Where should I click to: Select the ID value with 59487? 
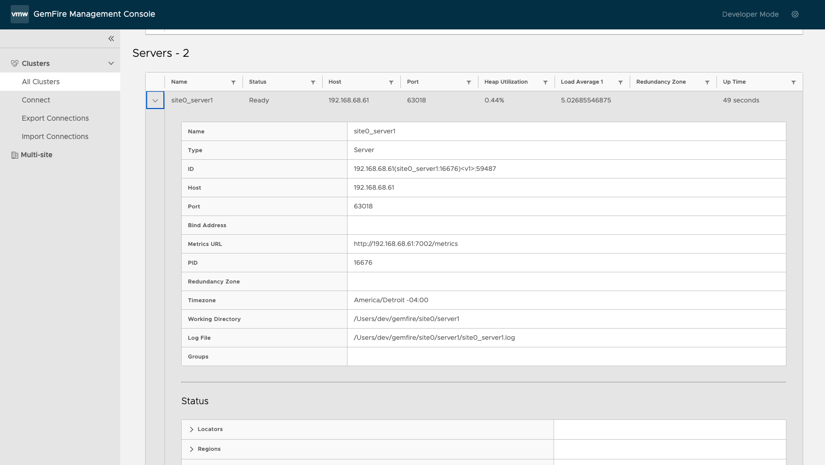[425, 169]
